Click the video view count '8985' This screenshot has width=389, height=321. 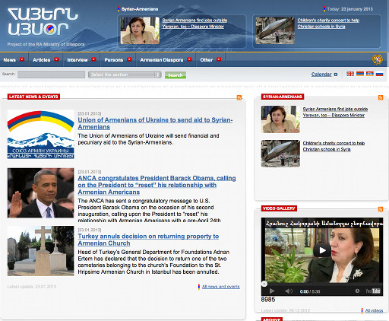[x=268, y=300]
